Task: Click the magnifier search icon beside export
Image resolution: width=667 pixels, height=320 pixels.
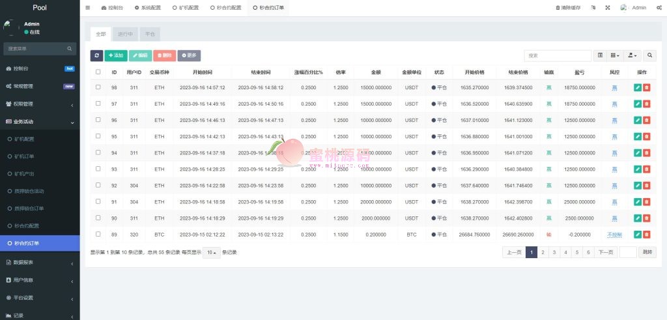Action: [x=649, y=56]
